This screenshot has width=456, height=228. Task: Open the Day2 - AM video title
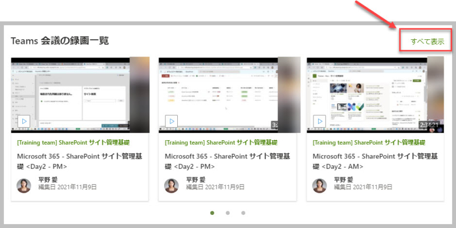(x=376, y=161)
